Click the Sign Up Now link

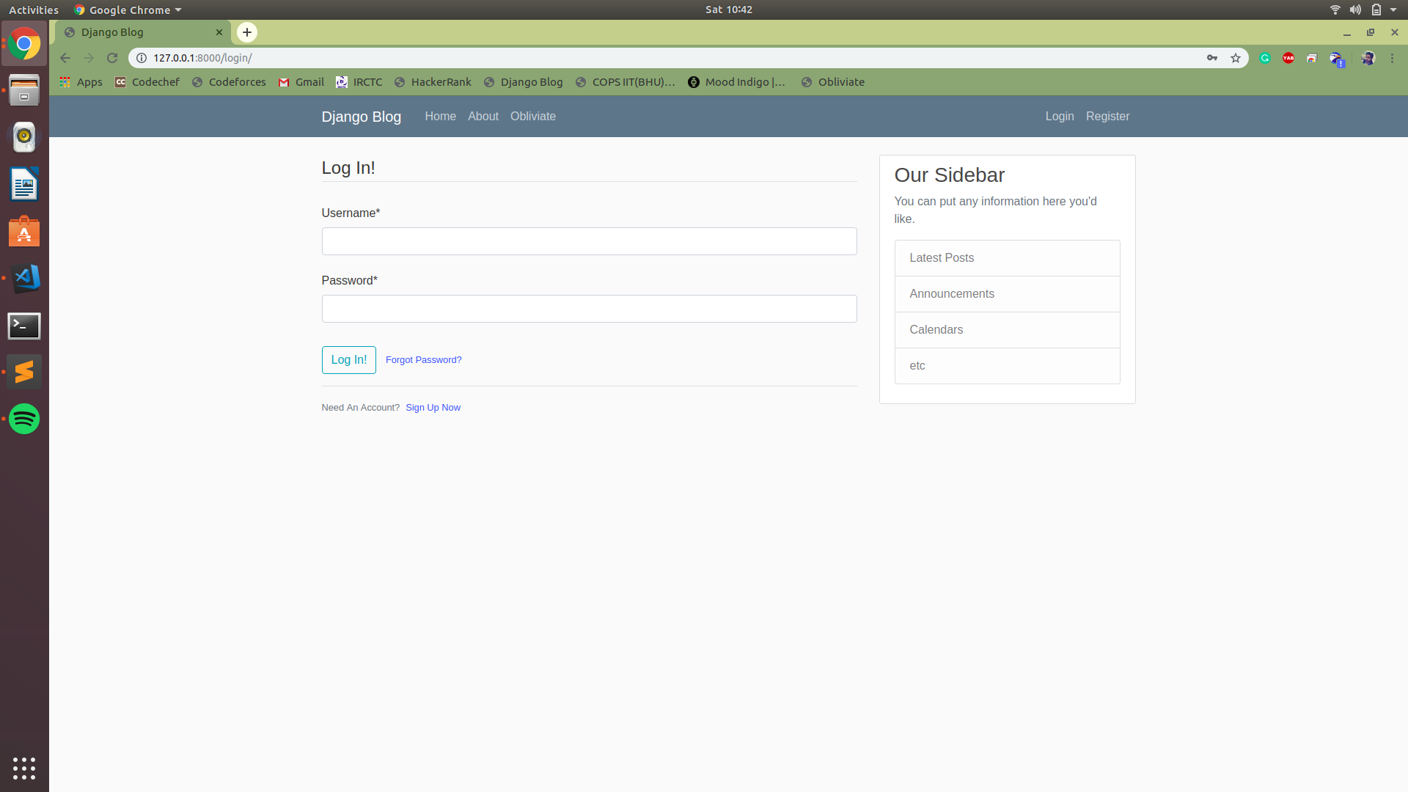click(433, 408)
